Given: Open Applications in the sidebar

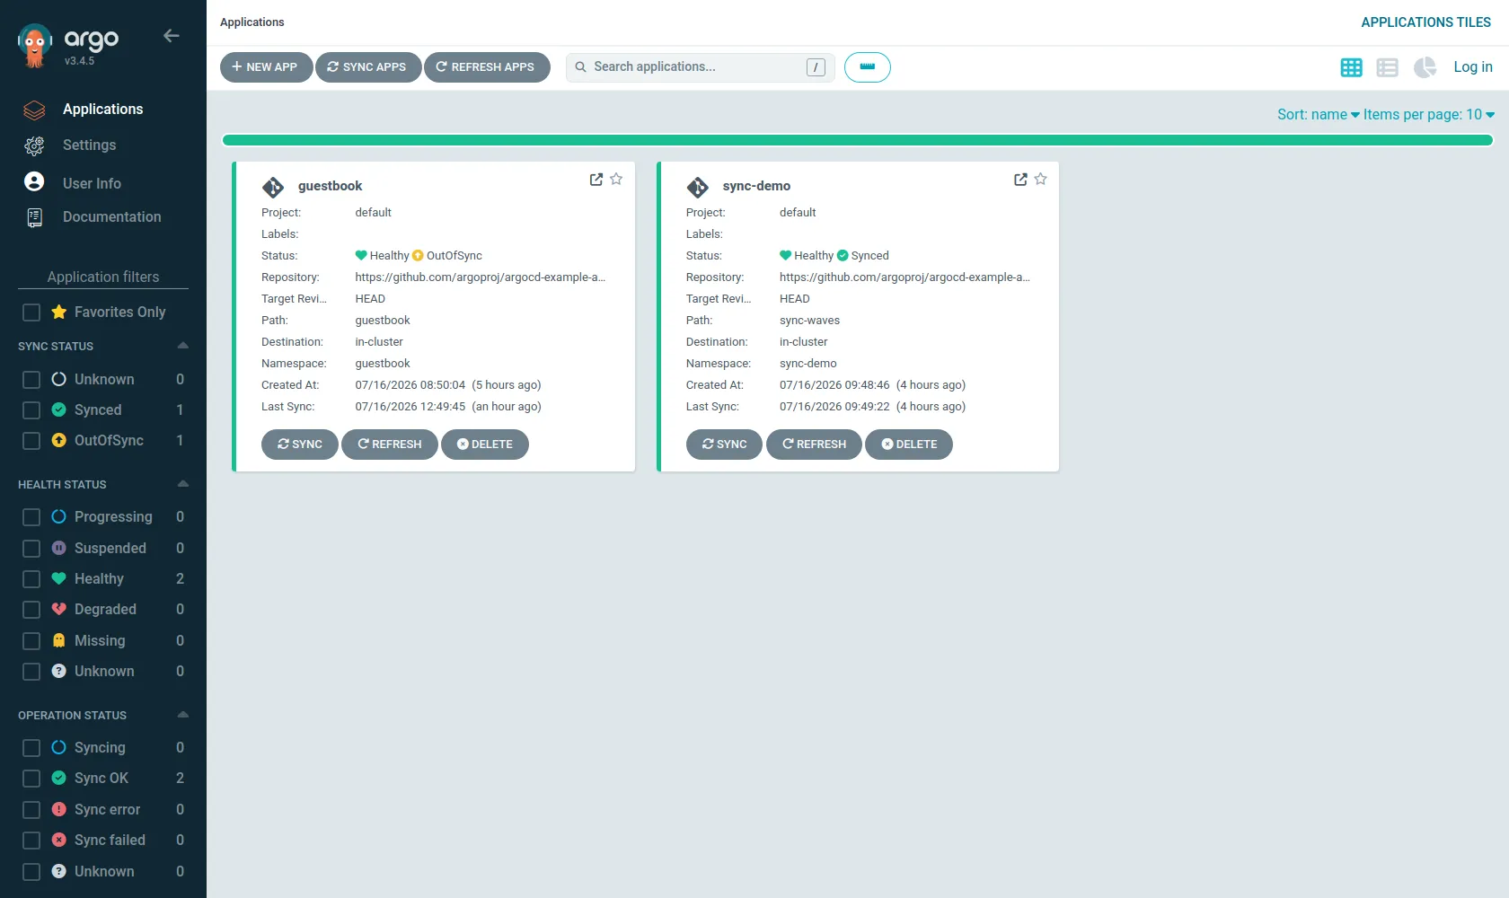Looking at the screenshot, I should point(102,110).
